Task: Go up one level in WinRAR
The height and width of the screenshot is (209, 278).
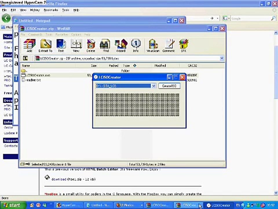Action: [x=25, y=58]
